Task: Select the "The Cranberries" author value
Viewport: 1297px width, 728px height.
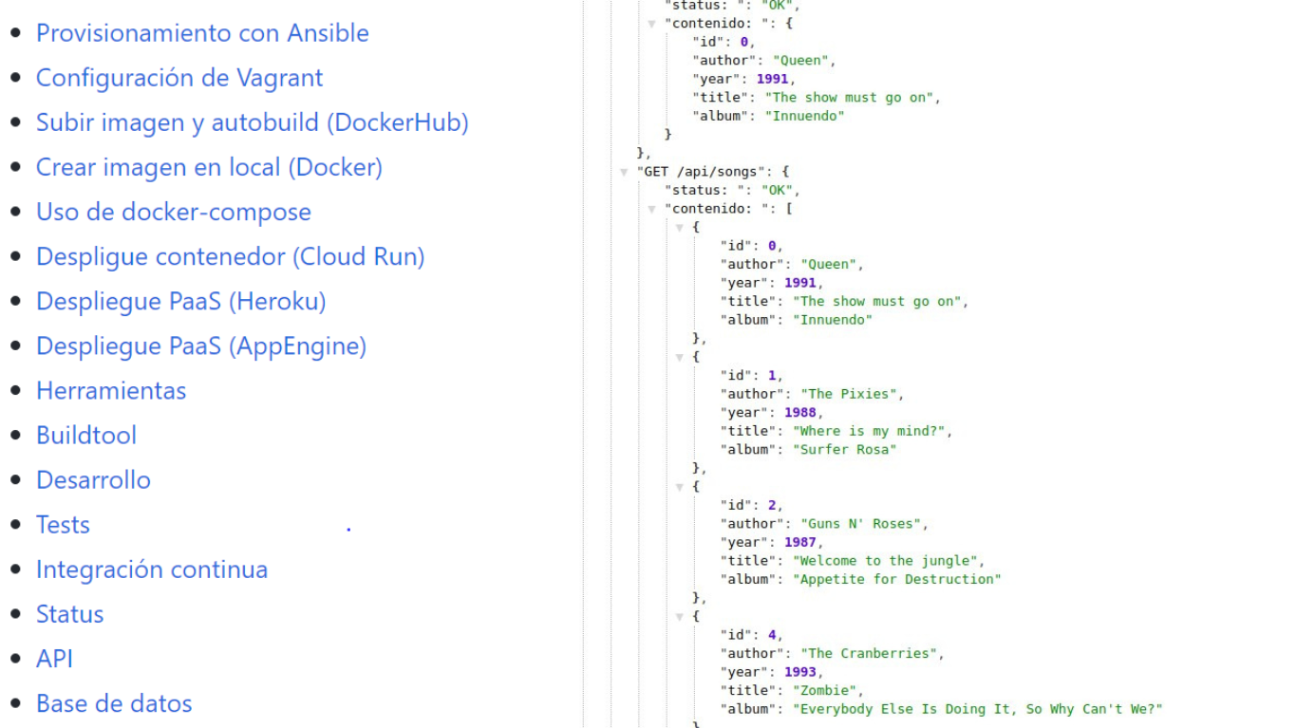Action: (870, 653)
